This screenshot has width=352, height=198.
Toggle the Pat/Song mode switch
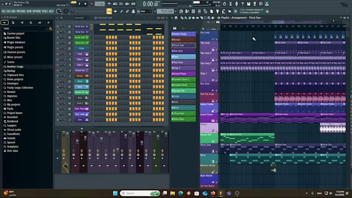pyautogui.click(x=74, y=4)
